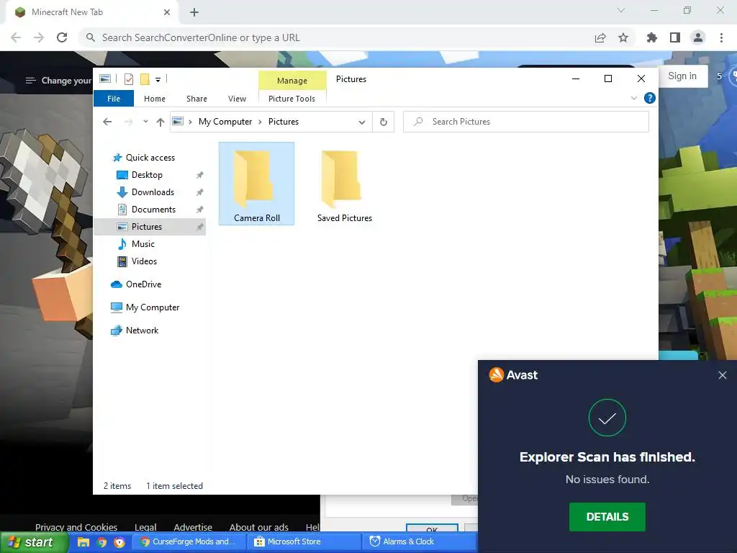Select Network in navigation pane
Viewport: 737px width, 553px height.
[142, 331]
